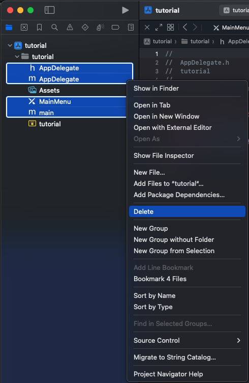
Task: Click the AppDelegate.h comment line
Action: coord(197,63)
